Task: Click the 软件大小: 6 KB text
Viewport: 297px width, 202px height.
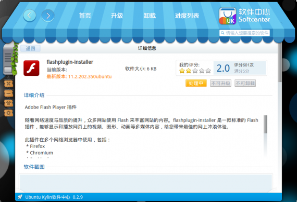Action: click(141, 69)
